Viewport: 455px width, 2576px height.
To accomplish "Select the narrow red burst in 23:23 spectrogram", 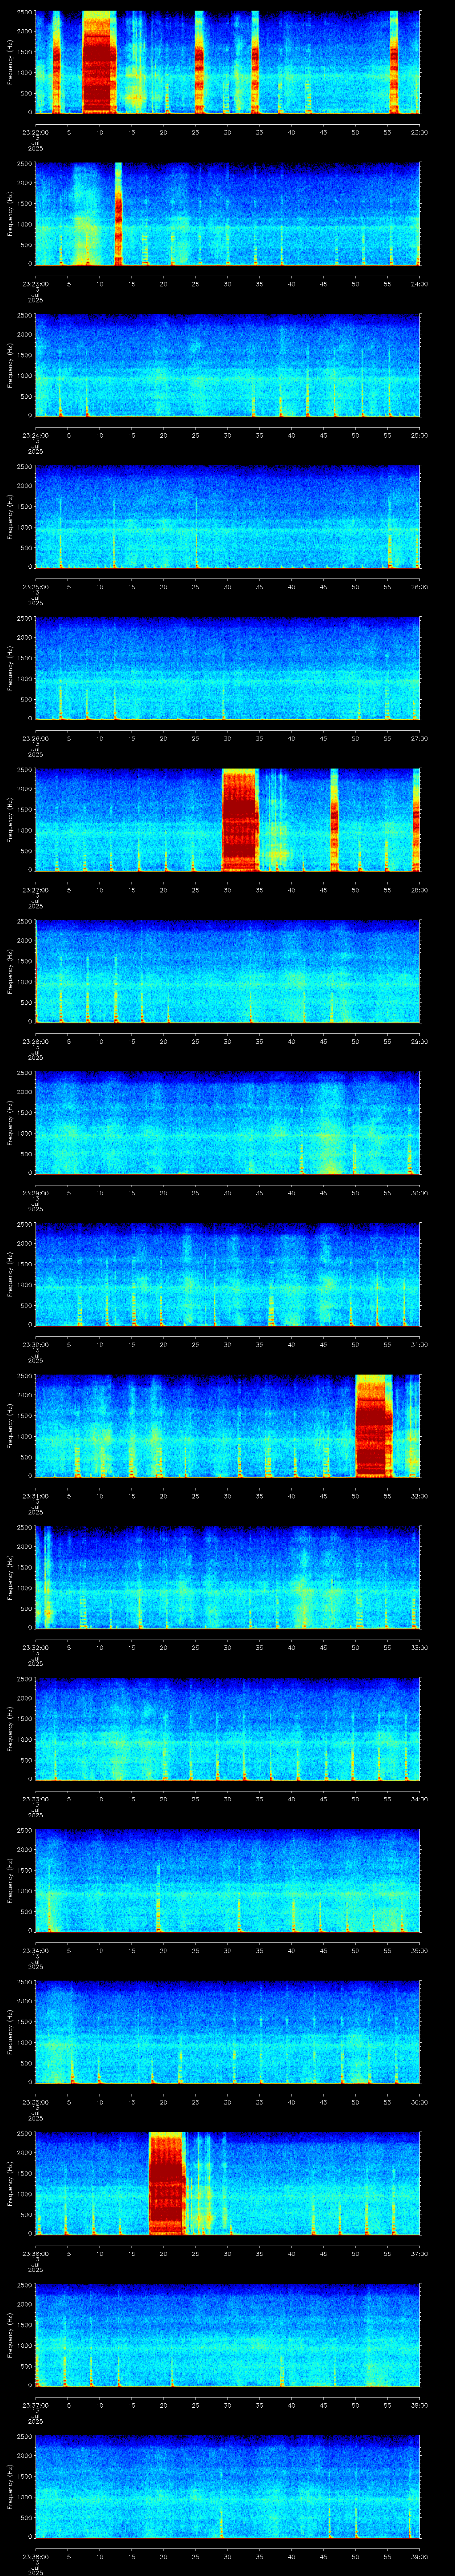I will coord(119,213).
